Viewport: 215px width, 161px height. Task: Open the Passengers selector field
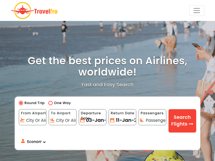pyautogui.click(x=152, y=117)
